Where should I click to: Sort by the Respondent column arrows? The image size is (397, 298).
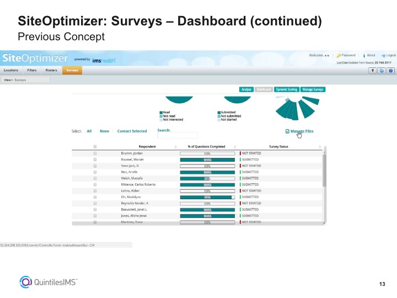pos(175,147)
